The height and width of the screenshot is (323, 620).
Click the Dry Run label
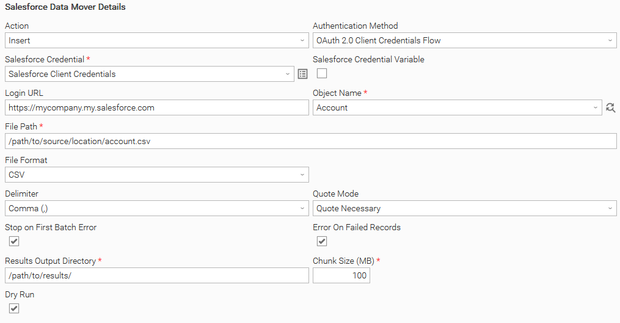pyautogui.click(x=20, y=294)
